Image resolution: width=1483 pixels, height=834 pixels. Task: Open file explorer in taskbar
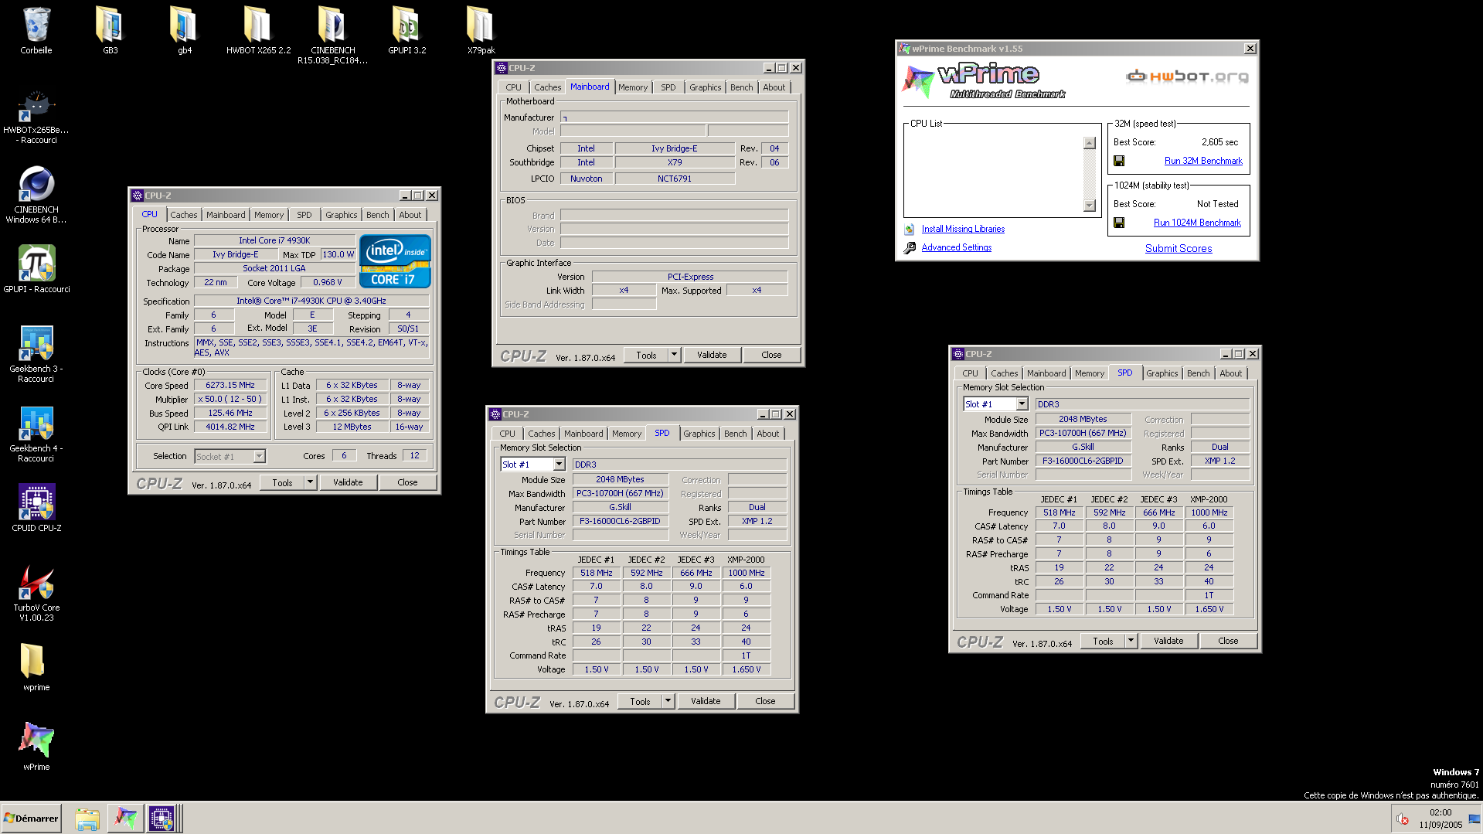click(87, 819)
